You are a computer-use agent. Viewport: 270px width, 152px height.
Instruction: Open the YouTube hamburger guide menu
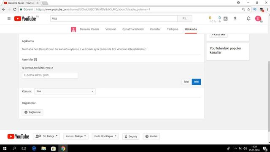tap(9, 19)
